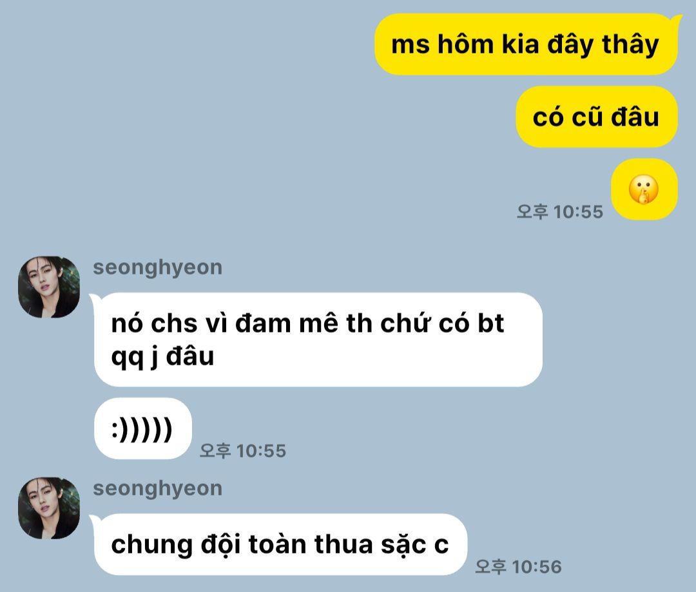This screenshot has width=696, height=592.
Task: Tap the shushing face emoji
Action: point(644,189)
